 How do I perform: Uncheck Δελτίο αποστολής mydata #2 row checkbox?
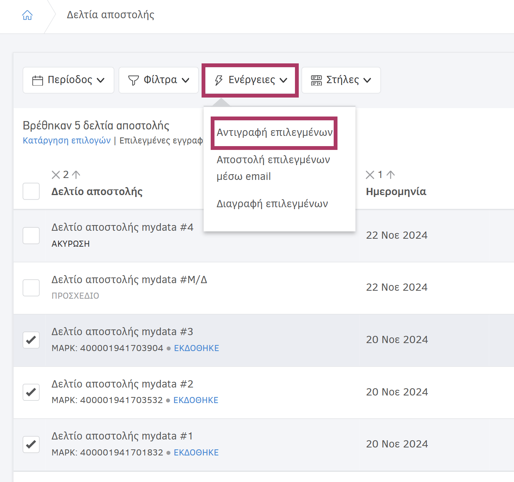[x=31, y=392]
